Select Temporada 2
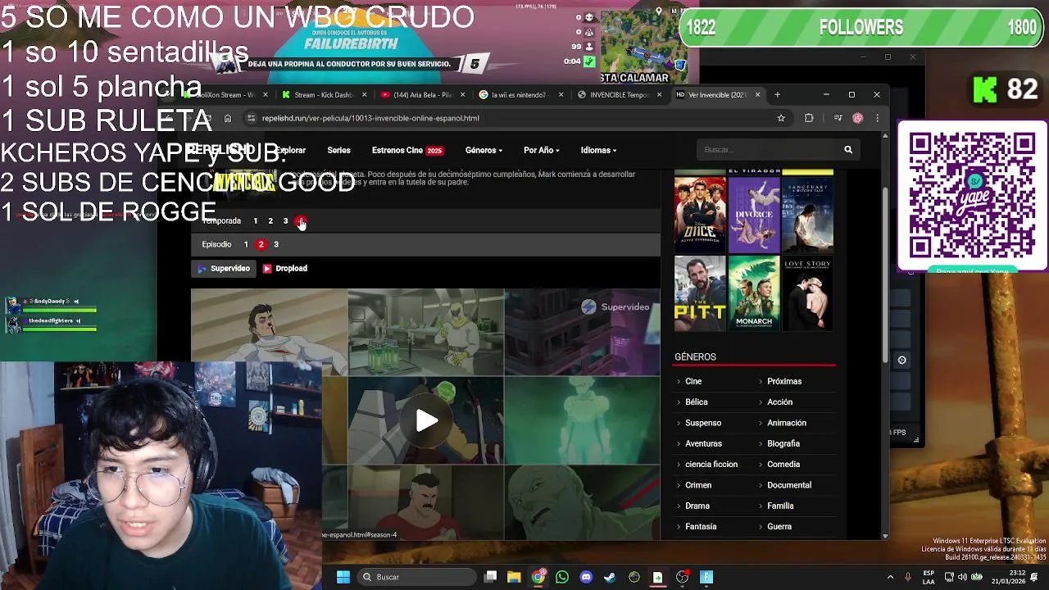 click(270, 221)
